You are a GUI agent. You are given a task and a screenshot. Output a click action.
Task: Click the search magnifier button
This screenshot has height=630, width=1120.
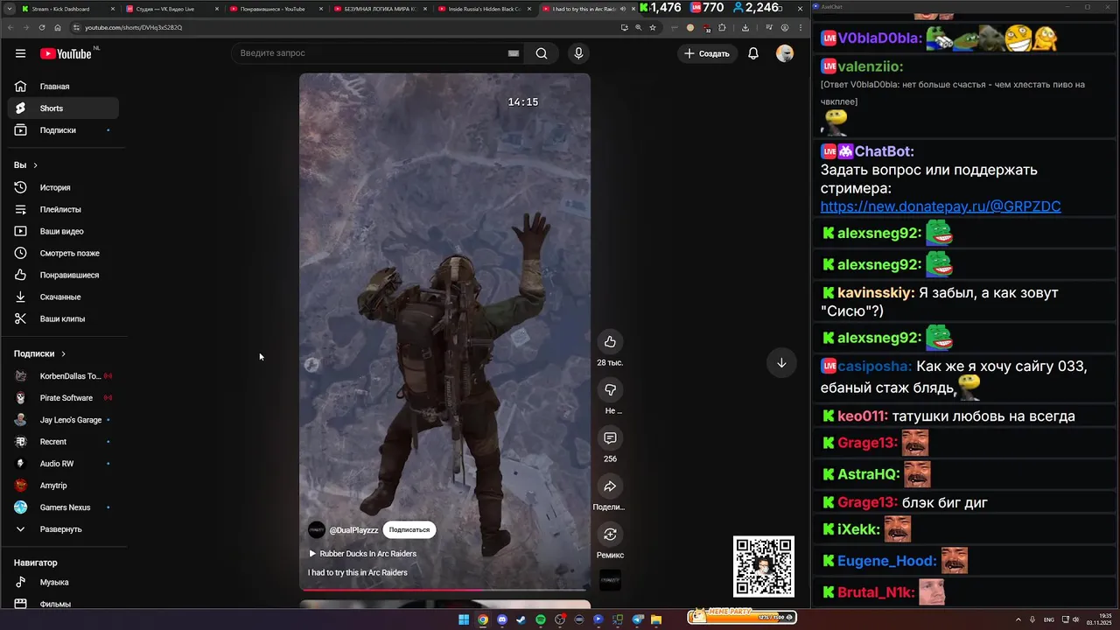coord(542,53)
